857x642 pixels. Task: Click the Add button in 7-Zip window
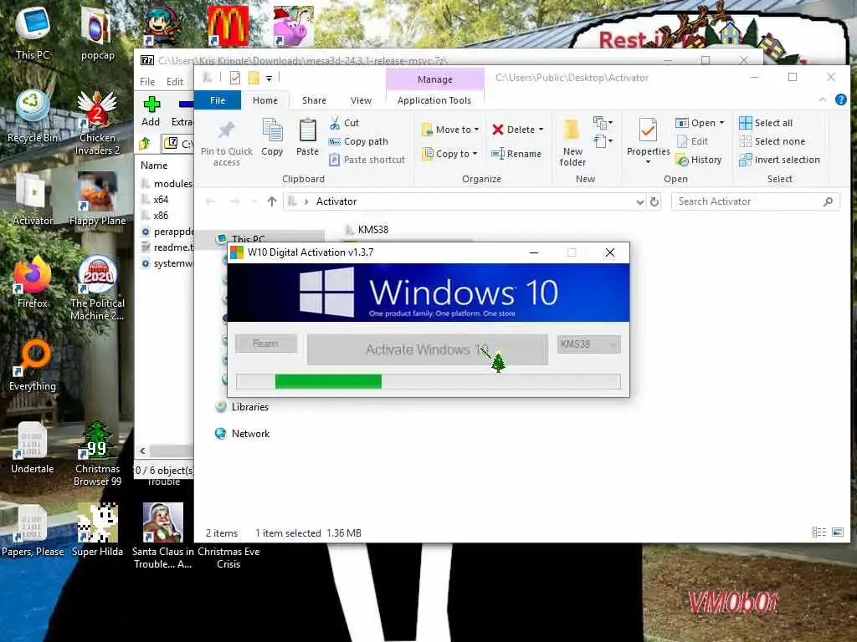(151, 111)
